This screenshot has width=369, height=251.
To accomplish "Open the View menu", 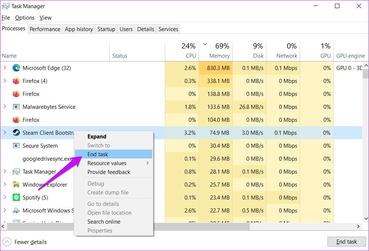I will (46, 18).
